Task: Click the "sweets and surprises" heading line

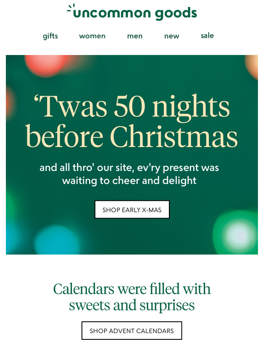Action: pos(131,305)
